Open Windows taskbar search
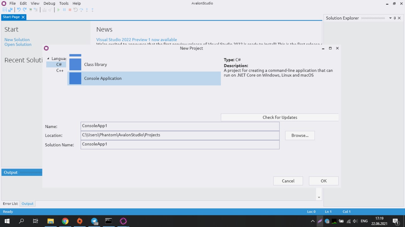The height and width of the screenshot is (227, 405). coord(22,221)
